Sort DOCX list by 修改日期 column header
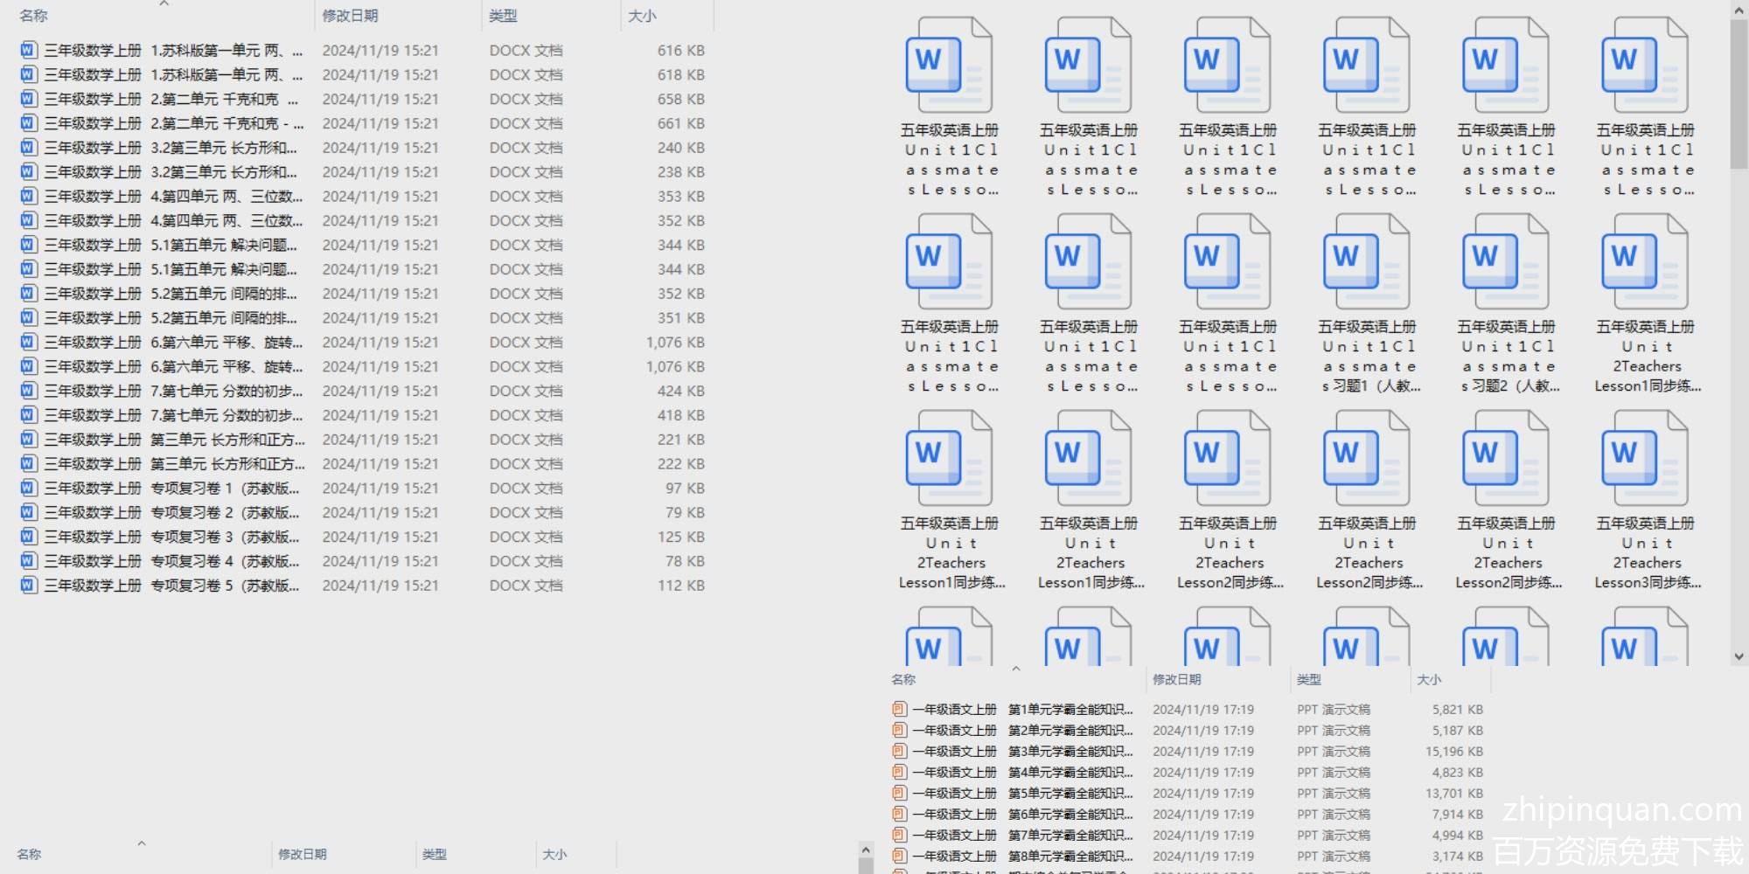Image resolution: width=1749 pixels, height=874 pixels. (350, 16)
